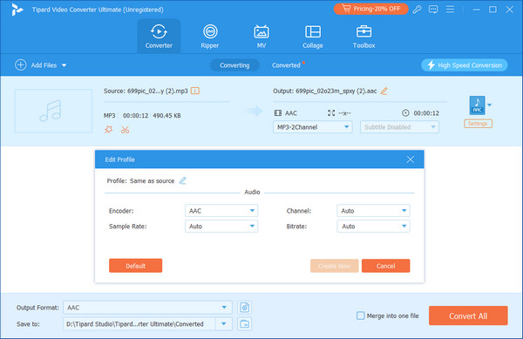
Task: Open the MP3-2Channel audio track dropdown
Action: pyautogui.click(x=313, y=127)
